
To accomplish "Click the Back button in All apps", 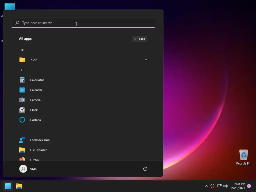I will [x=140, y=39].
